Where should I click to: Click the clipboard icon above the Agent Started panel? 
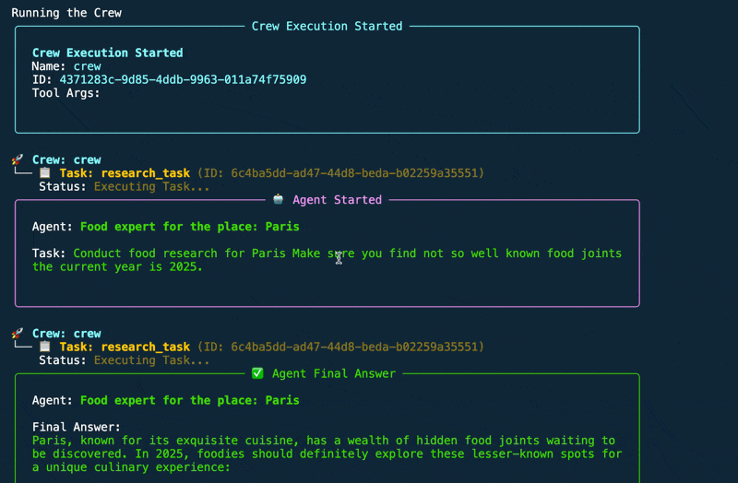coord(45,173)
